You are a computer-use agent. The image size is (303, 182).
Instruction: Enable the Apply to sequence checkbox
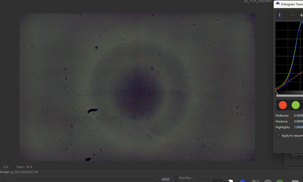tap(279, 136)
